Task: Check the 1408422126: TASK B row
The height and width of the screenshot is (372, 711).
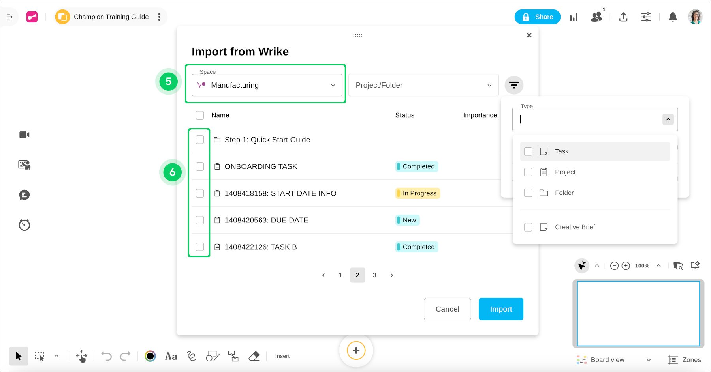Action: coord(200,247)
